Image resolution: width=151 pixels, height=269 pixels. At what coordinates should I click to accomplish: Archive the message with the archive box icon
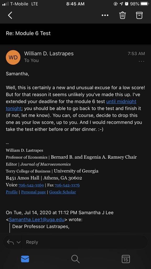(139, 15)
